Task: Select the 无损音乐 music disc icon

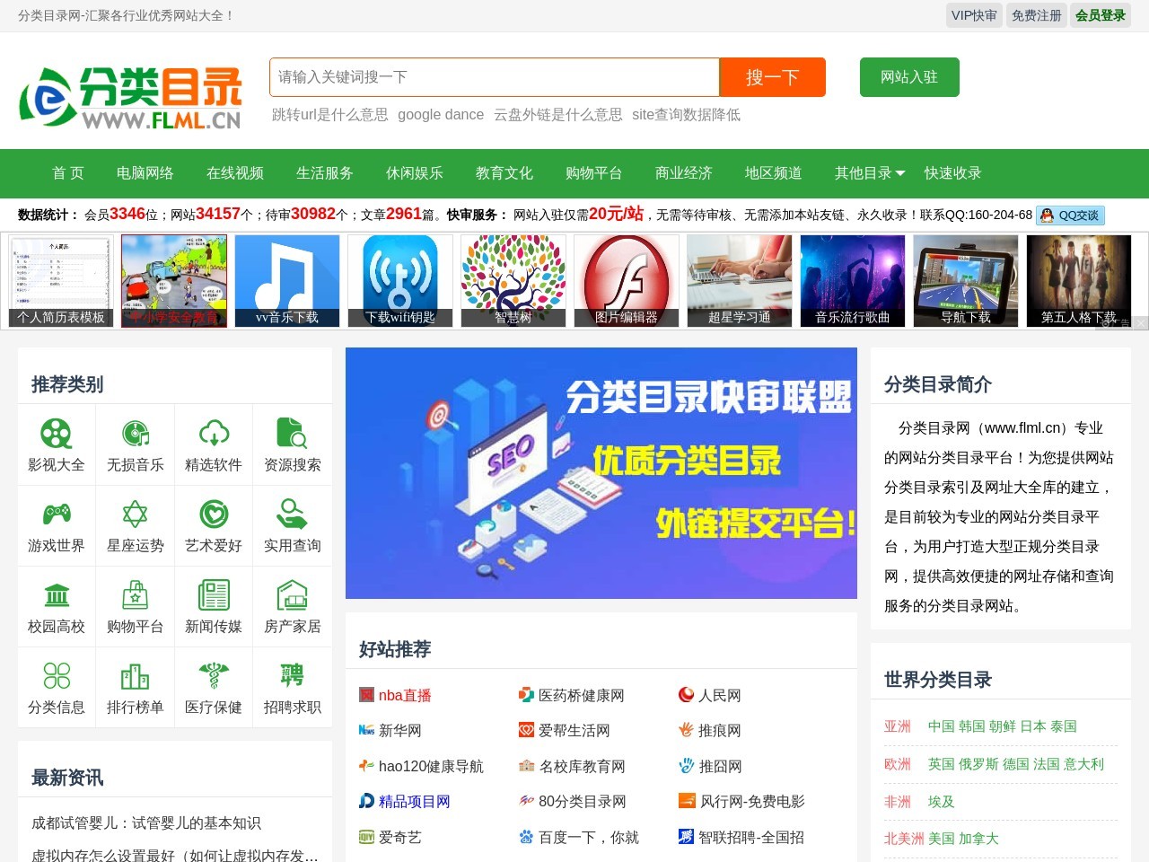Action: [135, 434]
